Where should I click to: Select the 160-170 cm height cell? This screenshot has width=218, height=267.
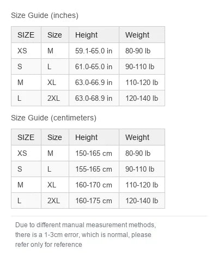tap(94, 185)
